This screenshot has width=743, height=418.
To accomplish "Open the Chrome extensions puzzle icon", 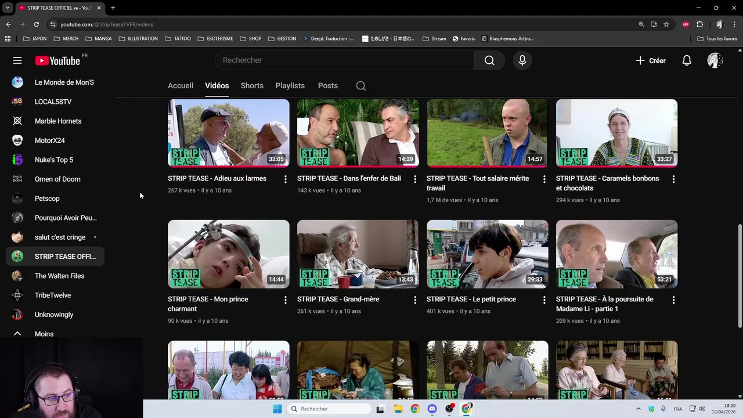I will 699,24.
